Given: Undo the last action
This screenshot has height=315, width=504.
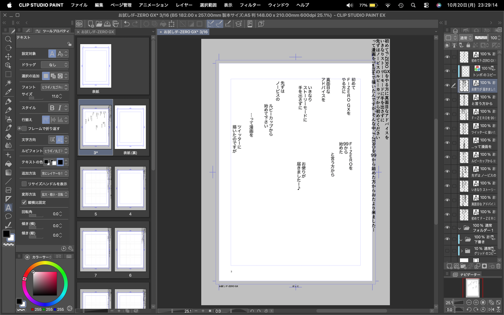Looking at the screenshot, I should 126,24.
